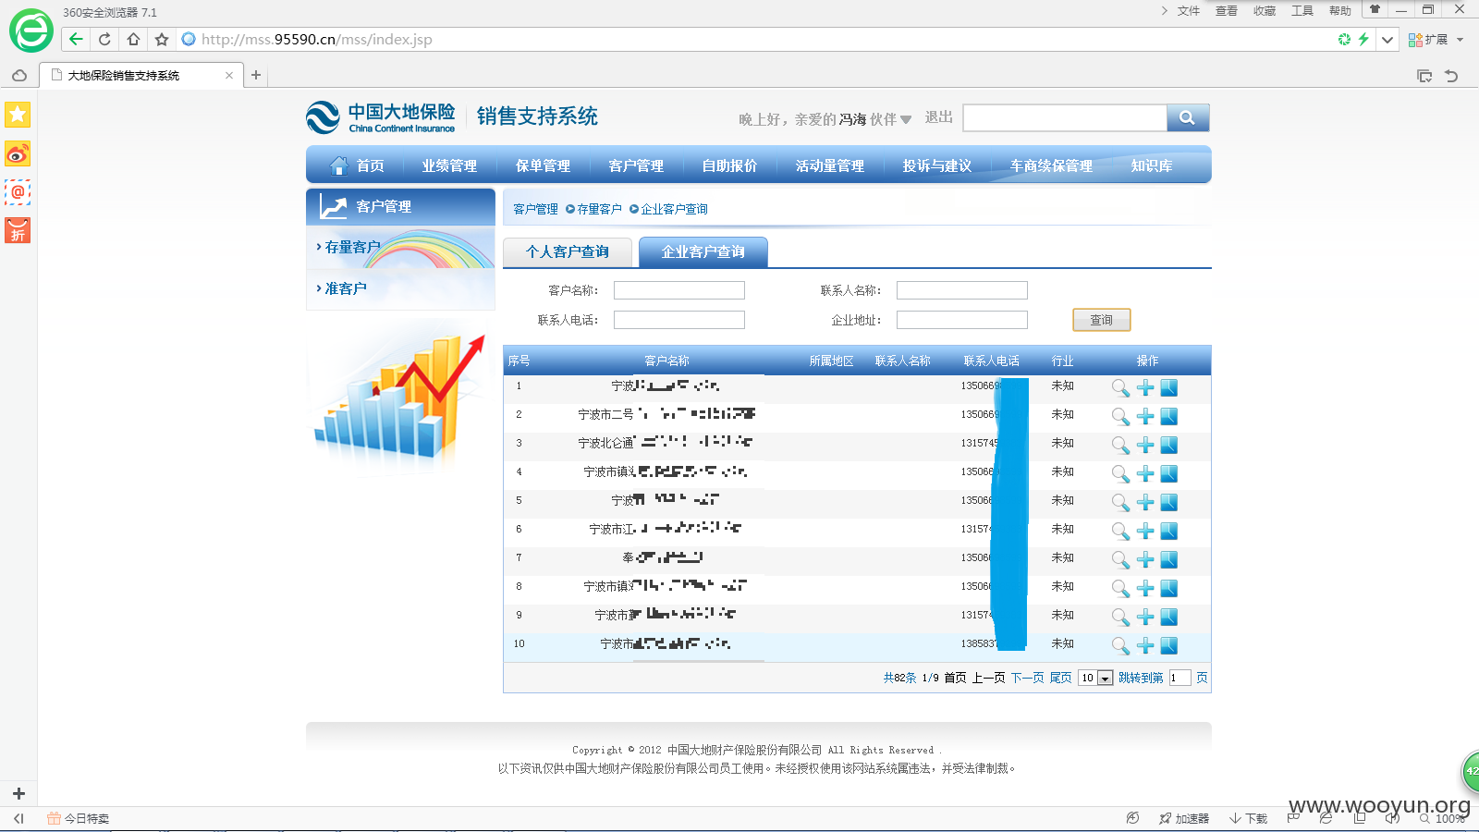
Task: Click the speed-up lightning icon in address bar
Action: tap(1363, 39)
